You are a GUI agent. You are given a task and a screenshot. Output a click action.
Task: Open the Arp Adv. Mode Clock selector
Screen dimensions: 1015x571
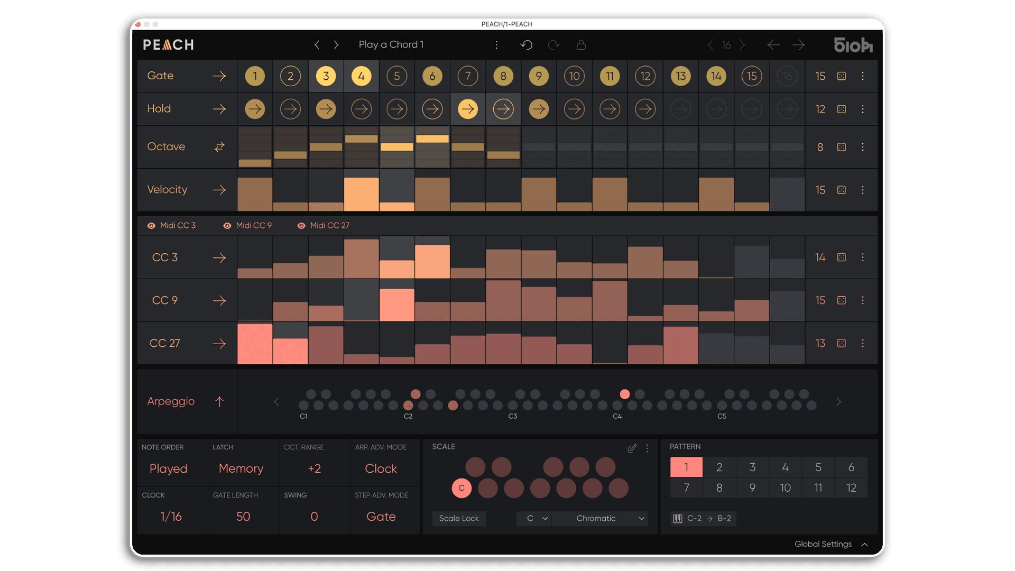pos(381,469)
